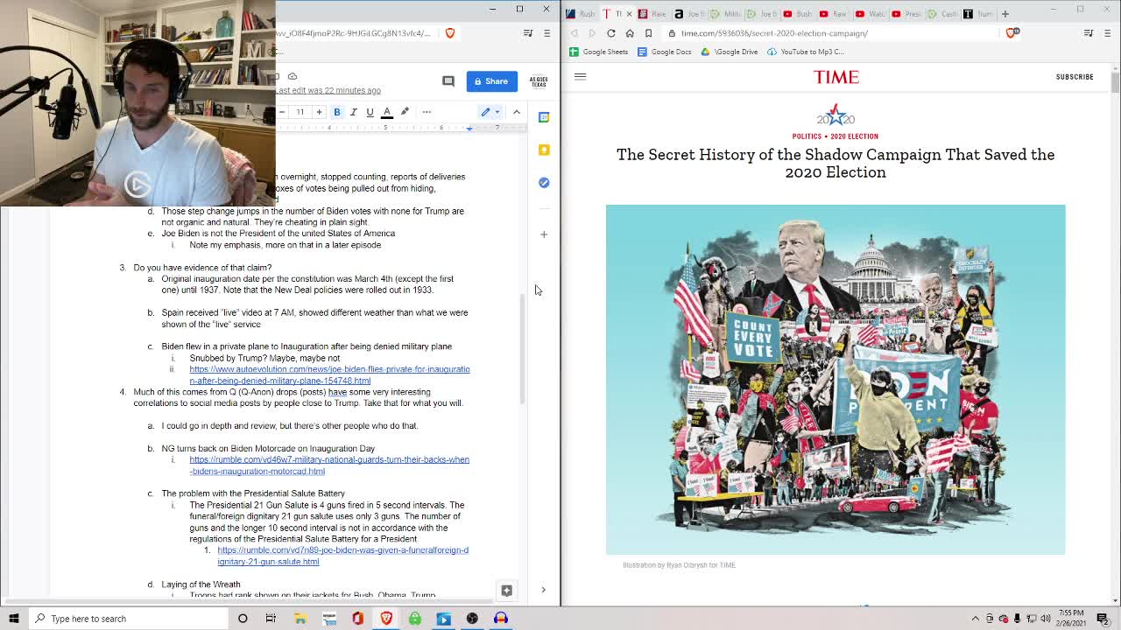Click the back arrow in right browser
The image size is (1121, 630).
point(575,33)
